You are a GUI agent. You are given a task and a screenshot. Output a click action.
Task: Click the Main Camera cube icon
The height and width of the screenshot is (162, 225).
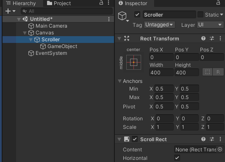tap(31, 26)
